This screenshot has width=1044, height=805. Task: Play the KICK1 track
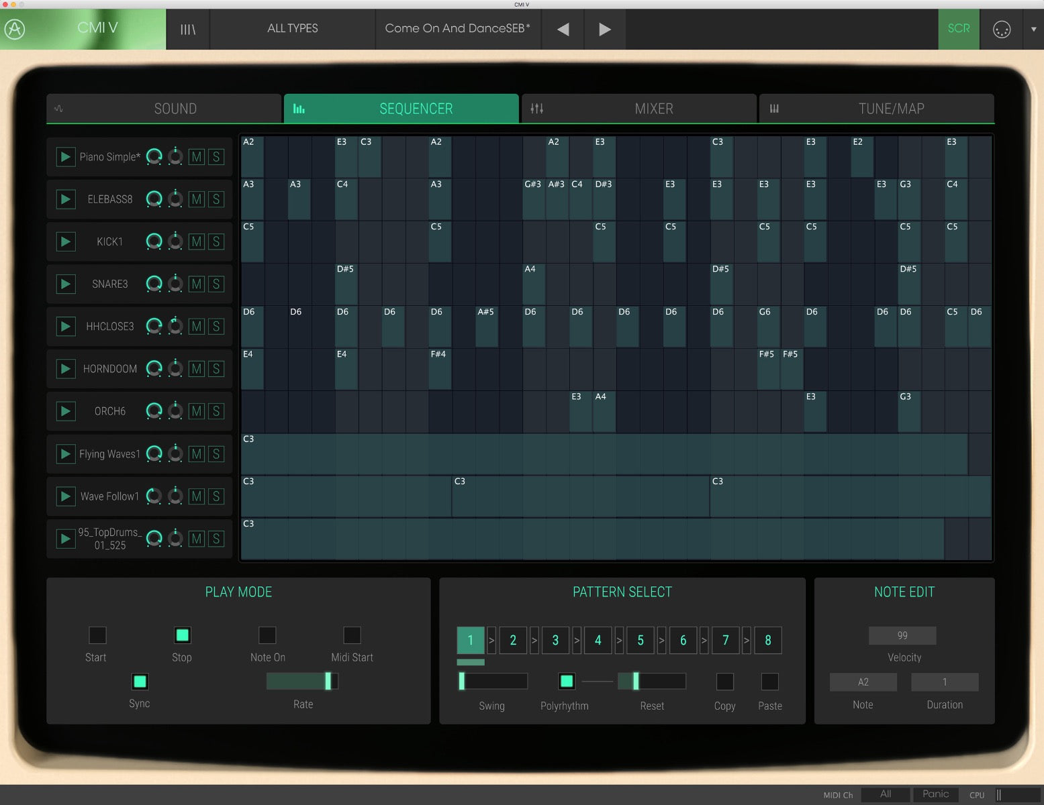coord(65,241)
